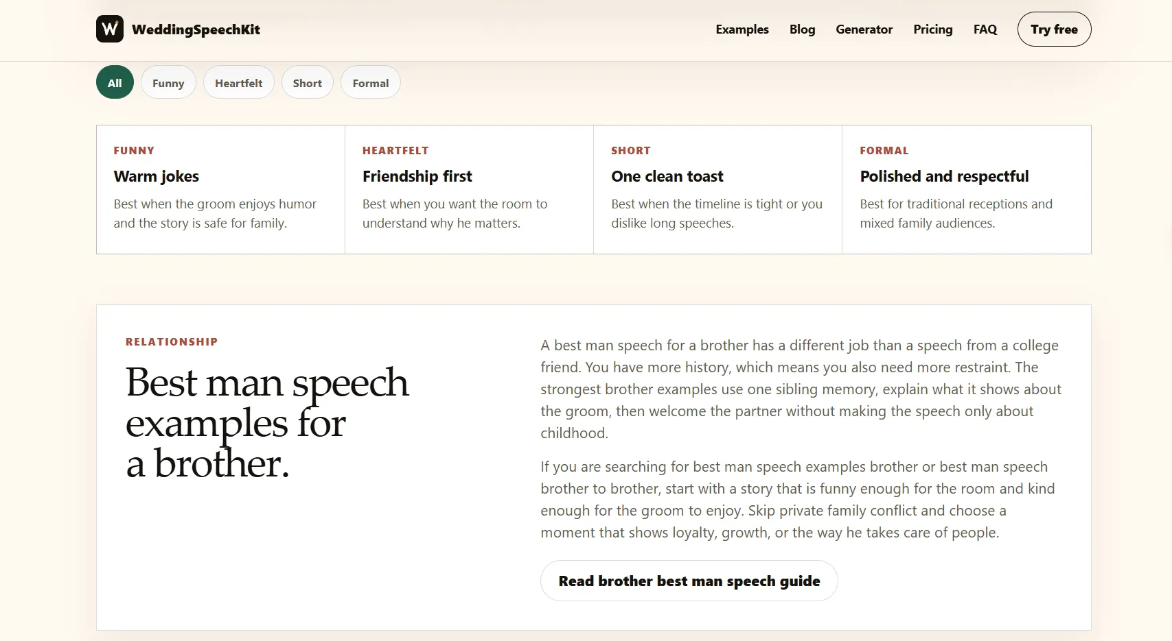Select the All filter pill
Viewport: 1172px width, 641px height.
(115, 82)
